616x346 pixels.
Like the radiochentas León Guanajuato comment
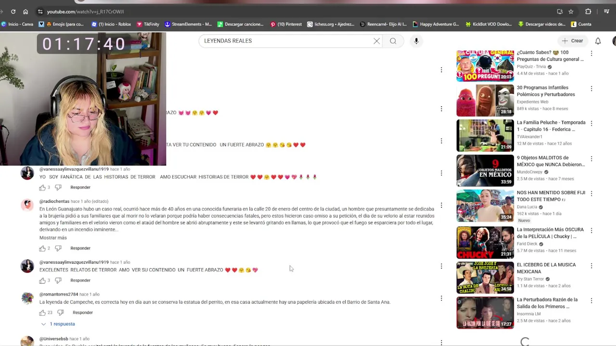tap(42, 248)
